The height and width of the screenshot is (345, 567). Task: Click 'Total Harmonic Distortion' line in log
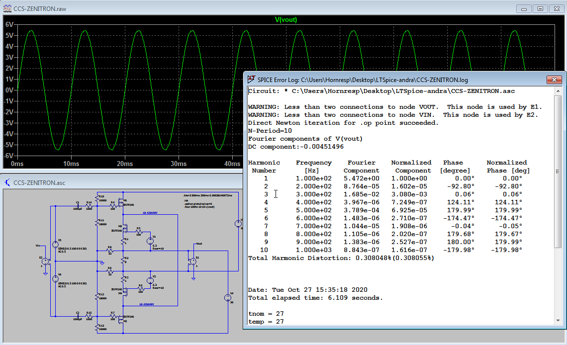341,258
